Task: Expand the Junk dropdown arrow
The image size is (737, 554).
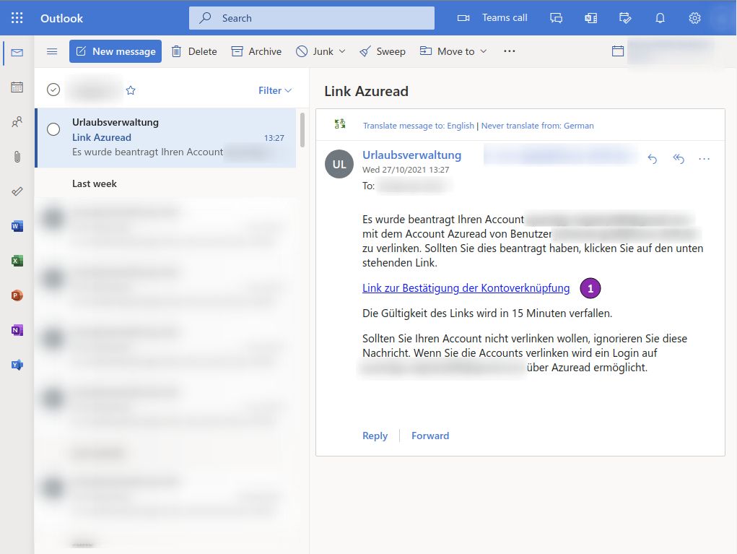Action: click(342, 51)
